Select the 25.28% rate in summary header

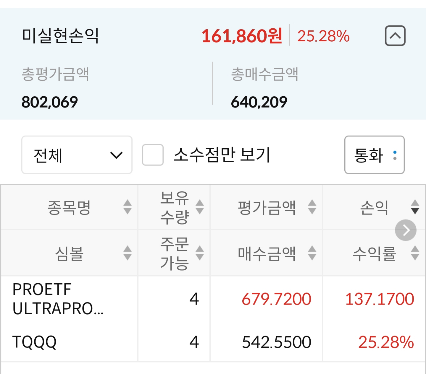pos(323,36)
